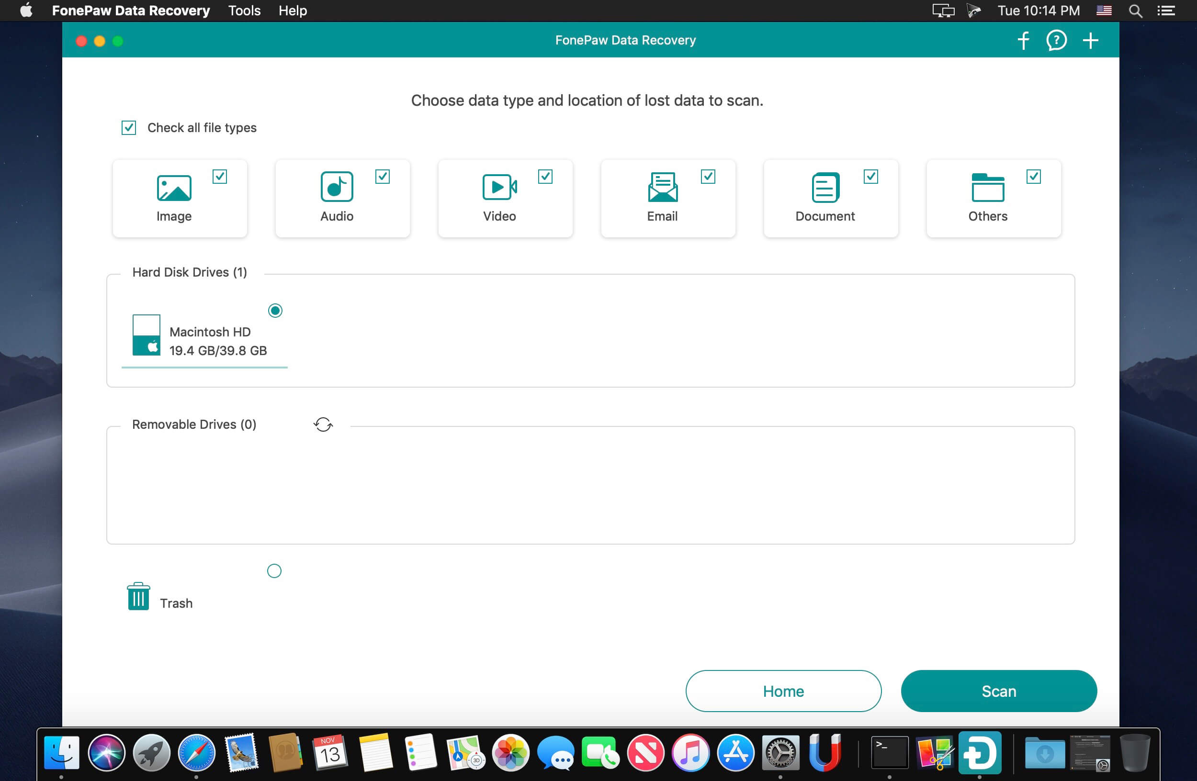Open the Apple menu

pyautogui.click(x=26, y=11)
